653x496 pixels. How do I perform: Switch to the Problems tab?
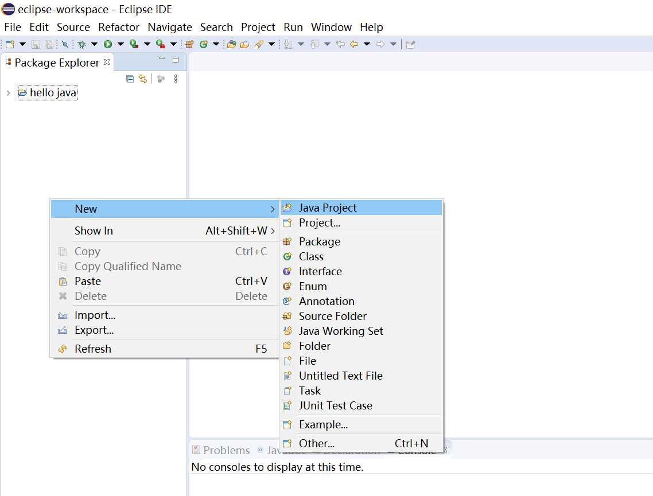click(221, 450)
